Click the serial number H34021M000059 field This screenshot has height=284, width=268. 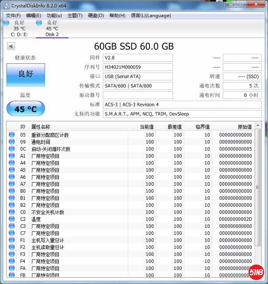point(138,67)
